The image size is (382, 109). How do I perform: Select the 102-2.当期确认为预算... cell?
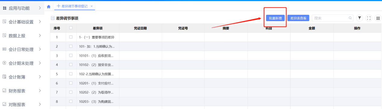98,74
